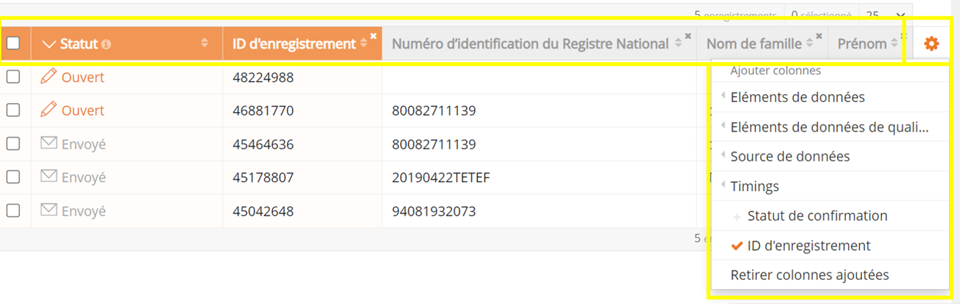Toggle the select-all header checkbox
The image size is (960, 304).
click(x=13, y=43)
